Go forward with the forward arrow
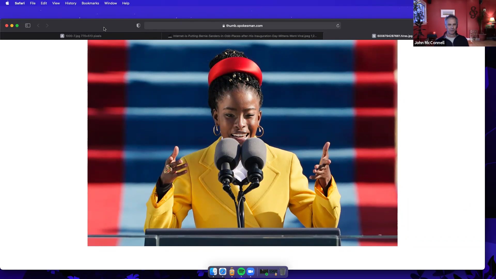This screenshot has height=279, width=496. [47, 26]
